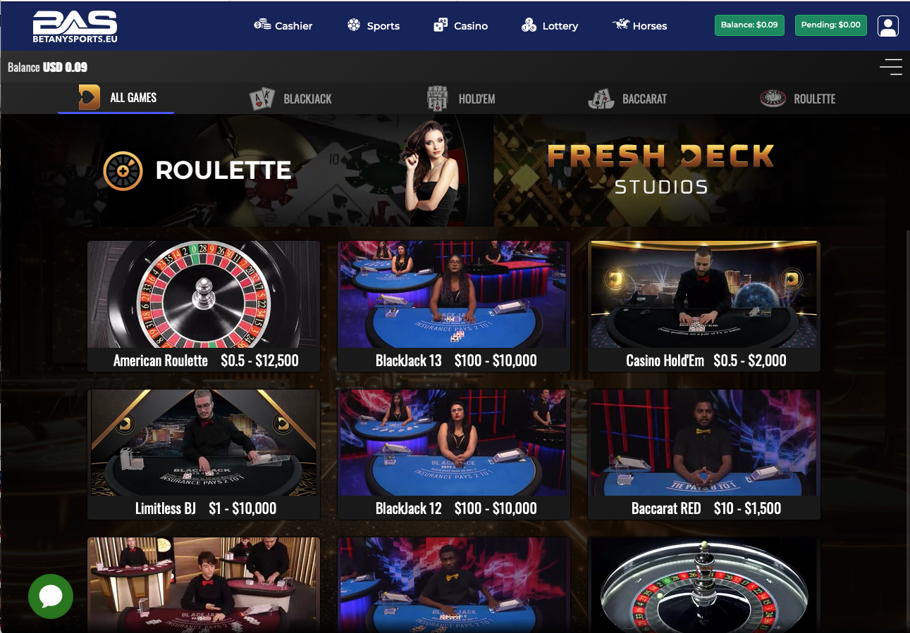Click the Horses racing icon
The height and width of the screenshot is (633, 910).
pos(621,25)
